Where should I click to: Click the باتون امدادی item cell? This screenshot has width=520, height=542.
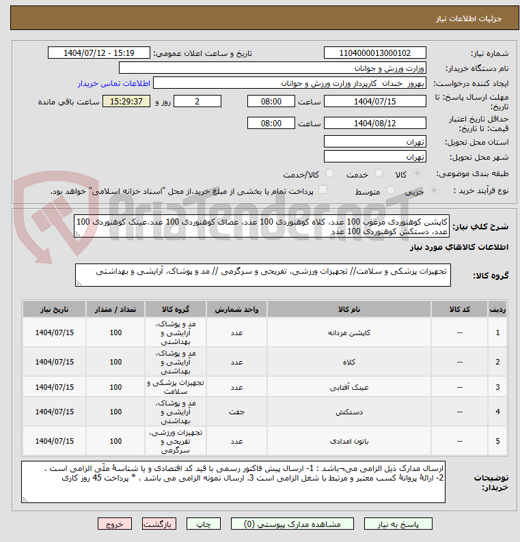pyautogui.click(x=349, y=441)
